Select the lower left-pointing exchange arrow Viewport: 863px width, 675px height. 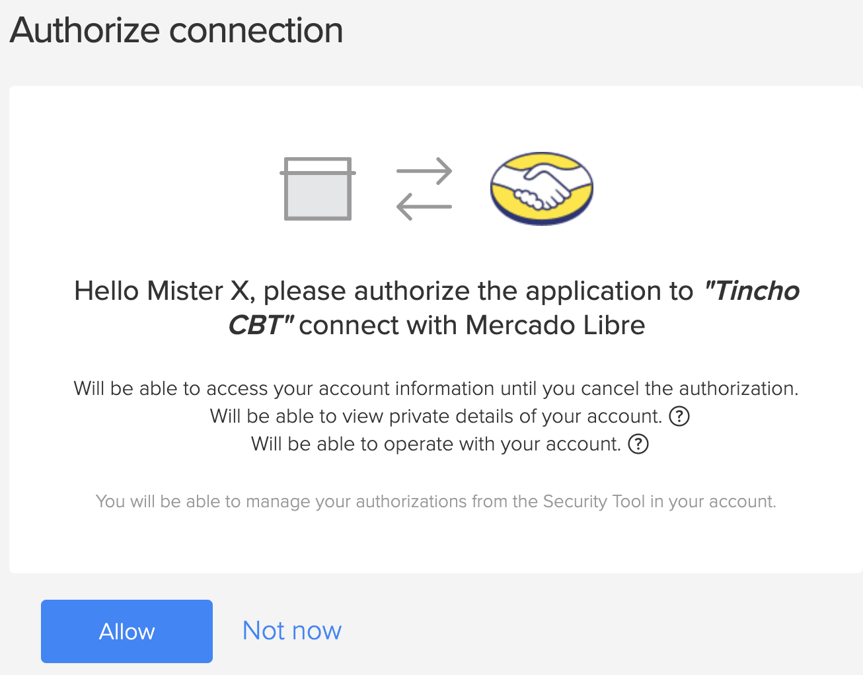424,206
